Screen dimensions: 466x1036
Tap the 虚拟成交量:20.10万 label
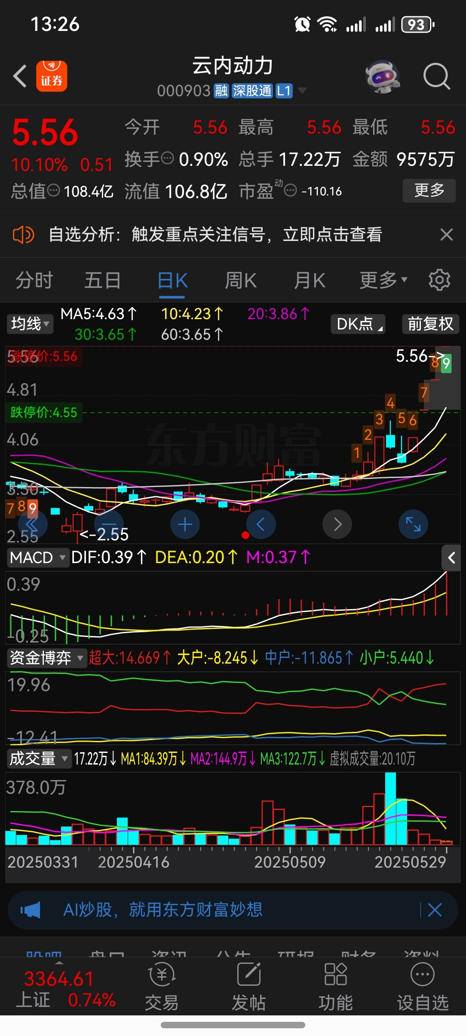point(372,759)
